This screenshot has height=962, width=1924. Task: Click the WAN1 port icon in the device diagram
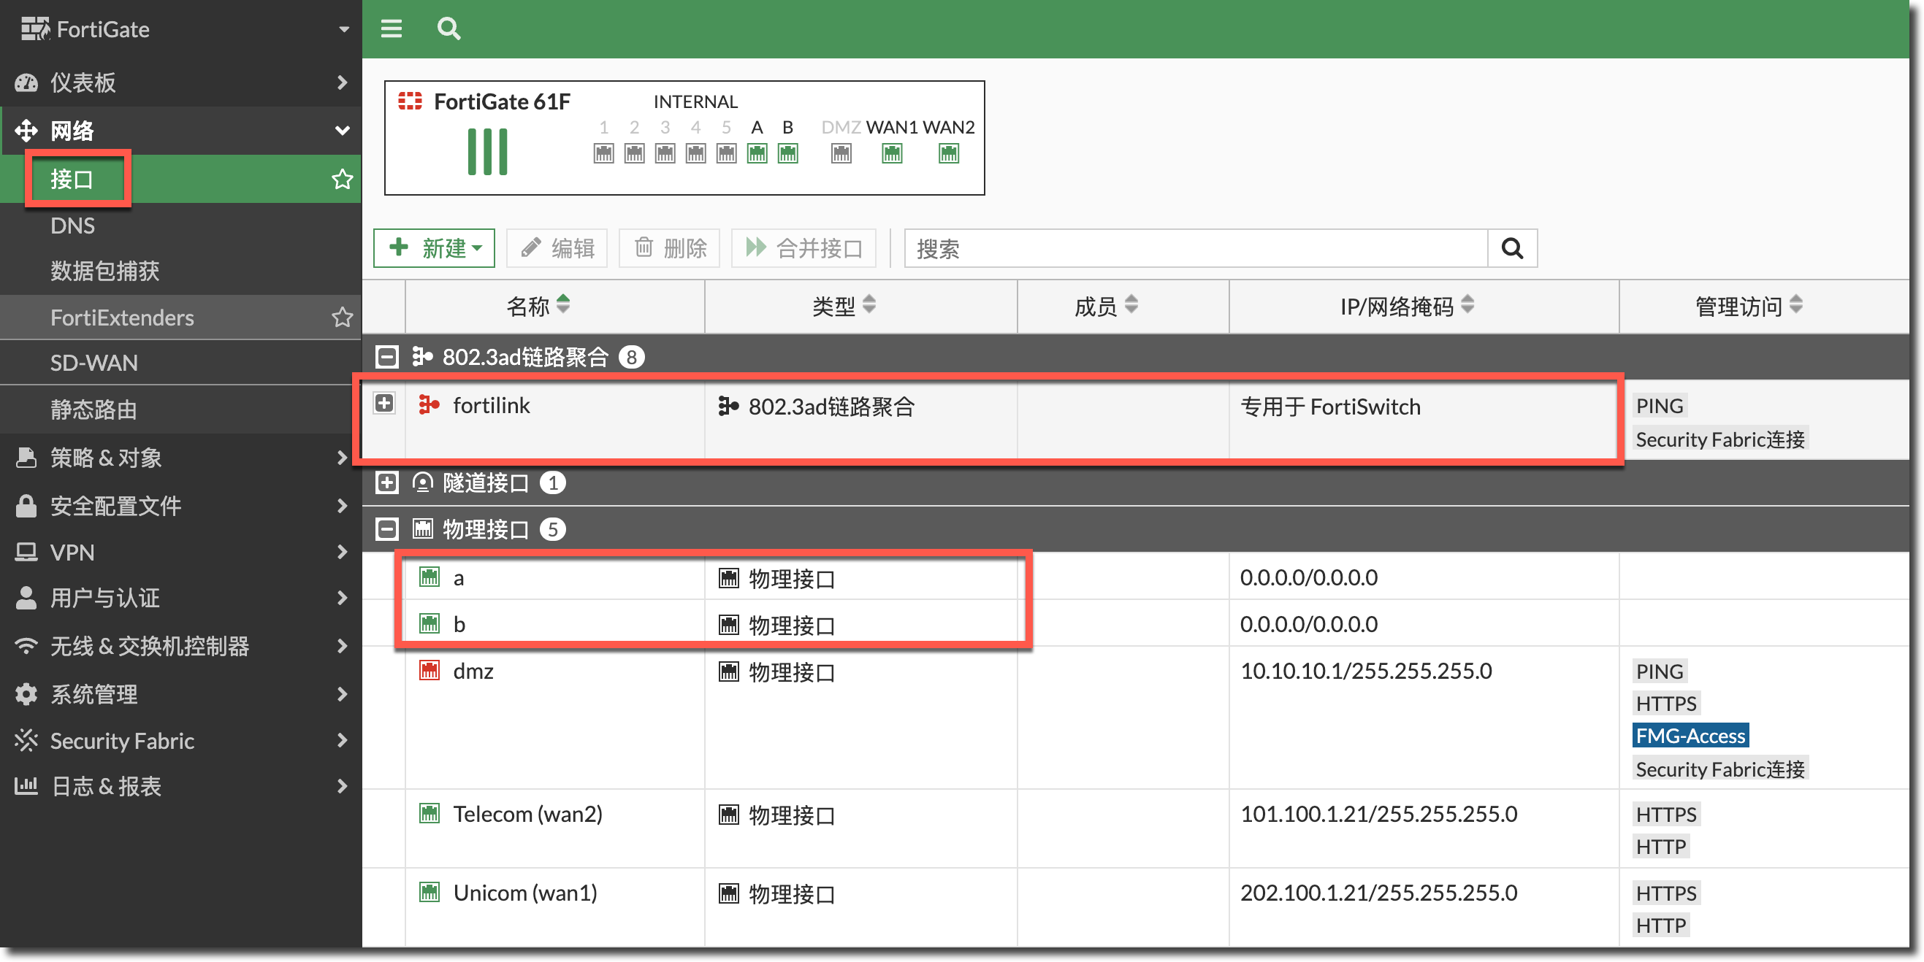point(891,154)
